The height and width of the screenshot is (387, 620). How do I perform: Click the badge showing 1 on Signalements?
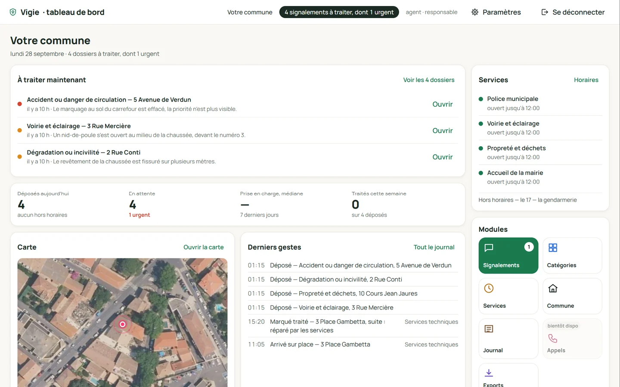tap(529, 247)
